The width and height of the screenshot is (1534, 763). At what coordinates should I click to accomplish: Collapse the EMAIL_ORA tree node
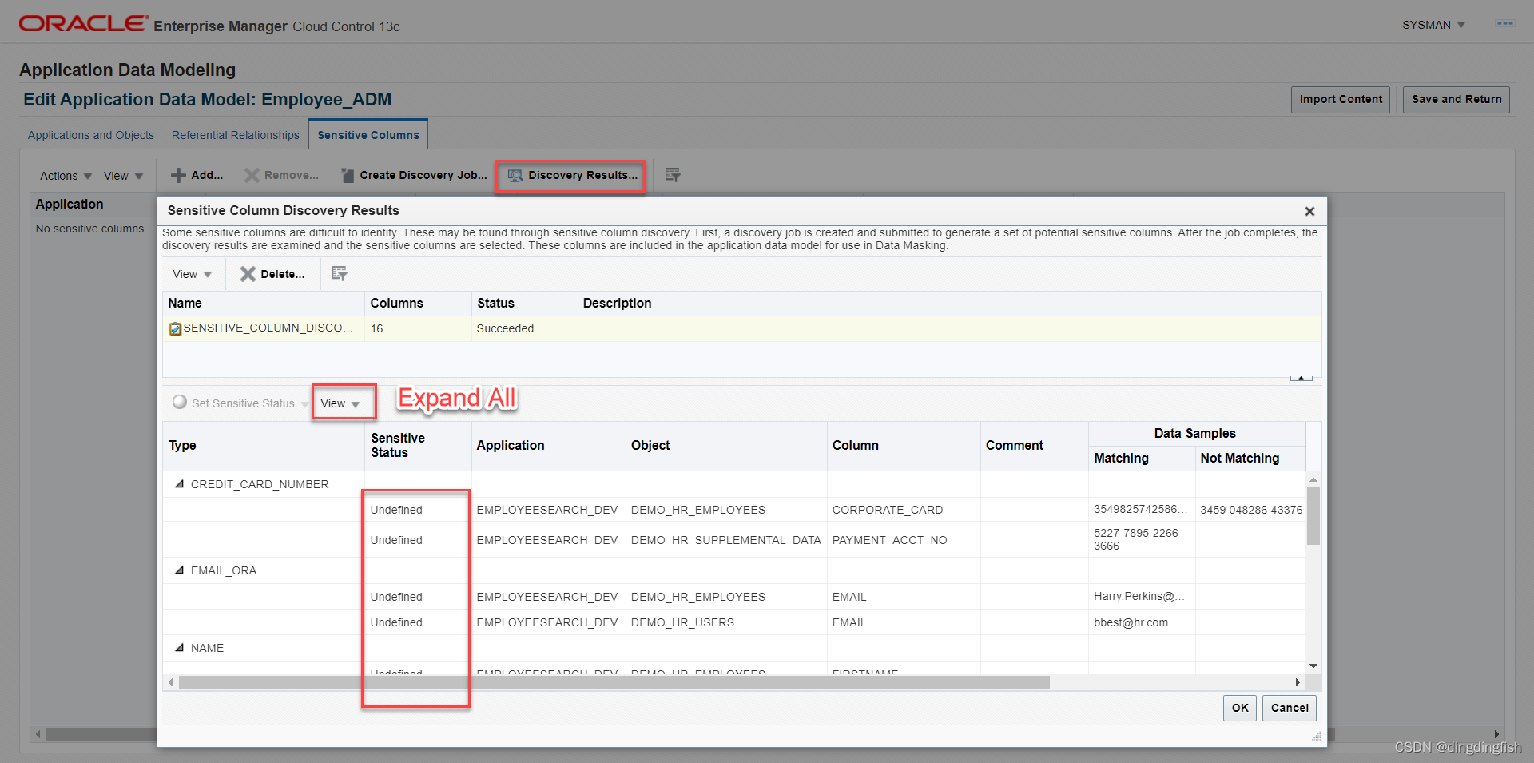click(x=180, y=570)
